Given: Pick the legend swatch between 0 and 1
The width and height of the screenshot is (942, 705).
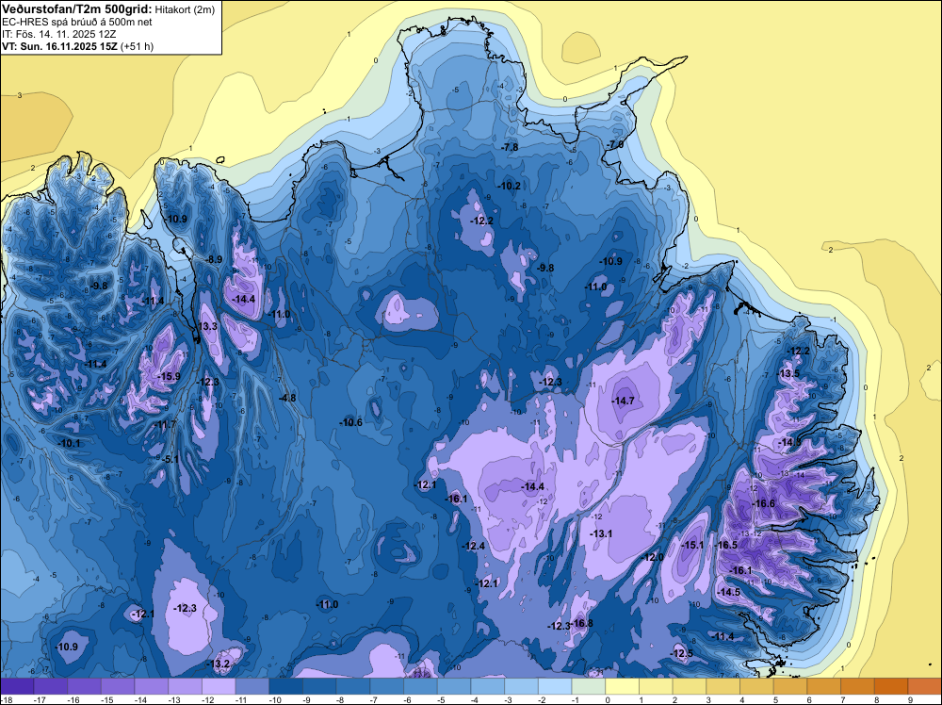Looking at the screenshot, I should (x=623, y=686).
